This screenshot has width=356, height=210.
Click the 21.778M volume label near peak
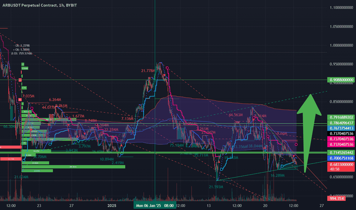[148, 71]
